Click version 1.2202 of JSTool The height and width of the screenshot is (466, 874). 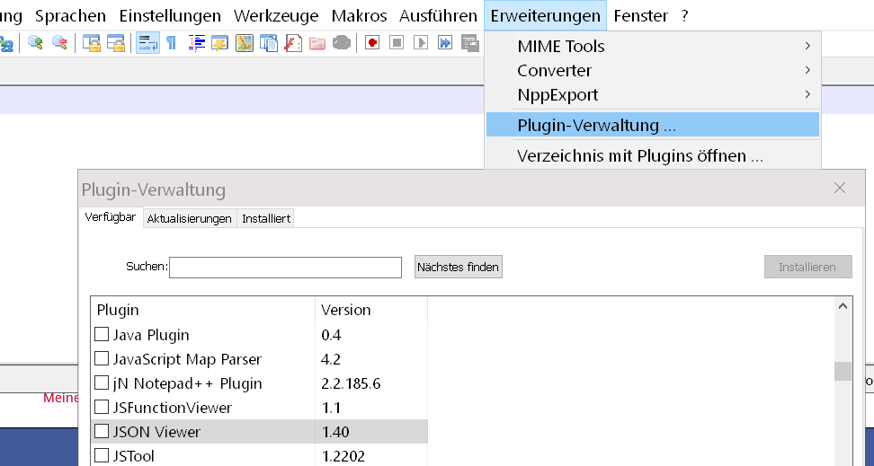(x=343, y=456)
